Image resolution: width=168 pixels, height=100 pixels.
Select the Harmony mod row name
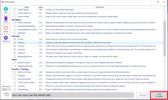point(21,42)
